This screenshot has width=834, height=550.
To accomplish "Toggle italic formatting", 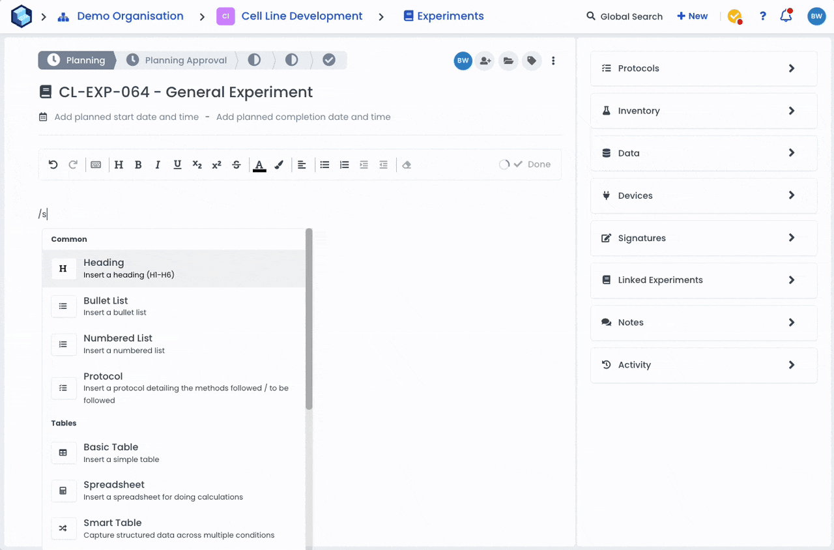I will tap(158, 165).
